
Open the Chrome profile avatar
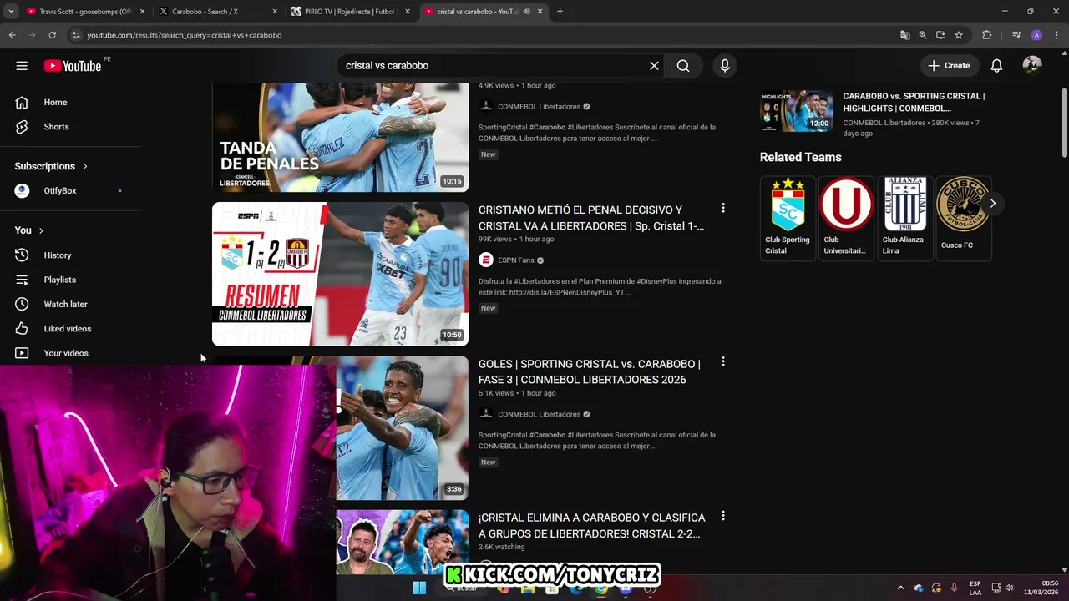1036,35
